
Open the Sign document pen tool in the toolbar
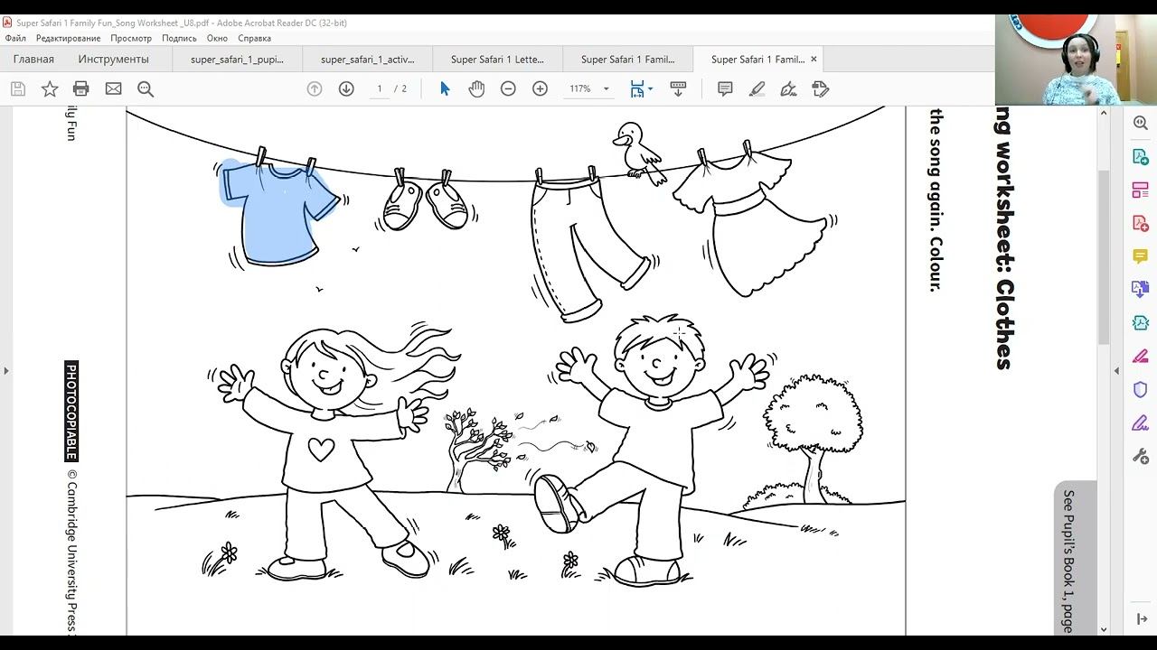(789, 88)
